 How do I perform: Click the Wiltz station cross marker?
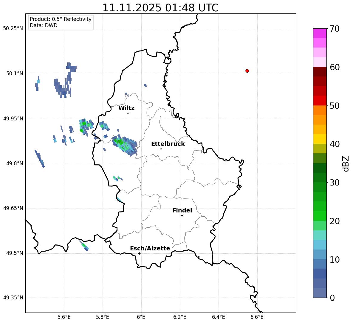pos(128,113)
